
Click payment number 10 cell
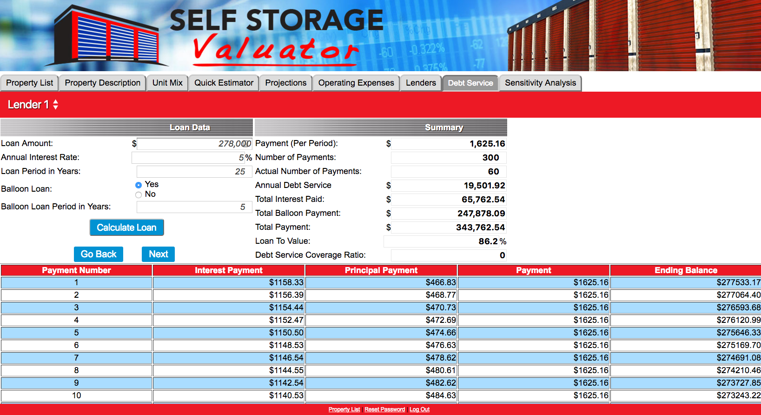(76, 395)
